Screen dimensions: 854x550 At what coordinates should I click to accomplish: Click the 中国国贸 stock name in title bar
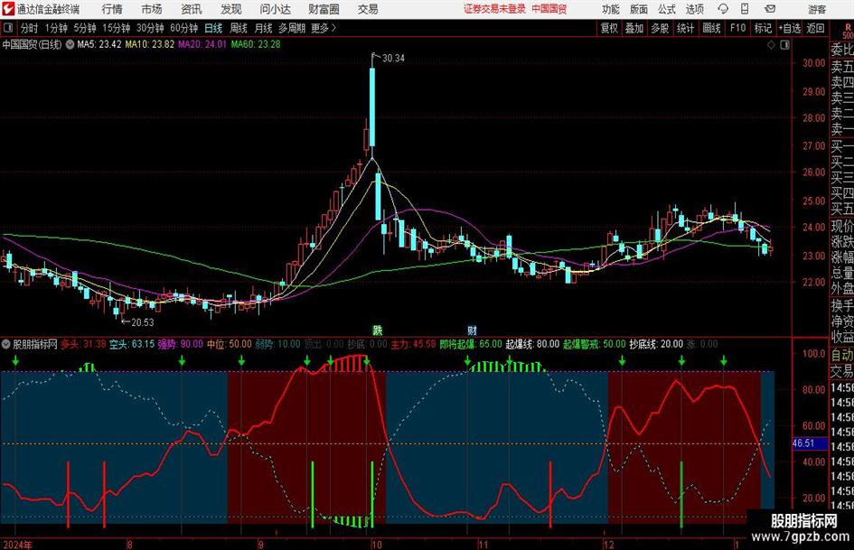(x=549, y=9)
